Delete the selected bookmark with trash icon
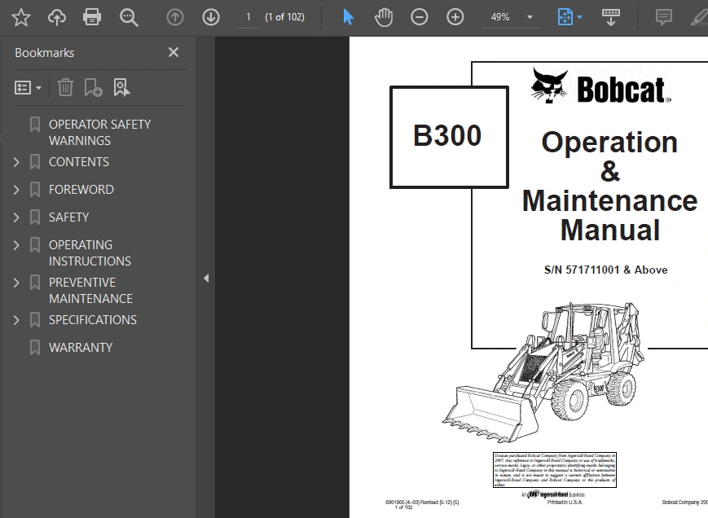The height and width of the screenshot is (518, 708). tap(65, 86)
